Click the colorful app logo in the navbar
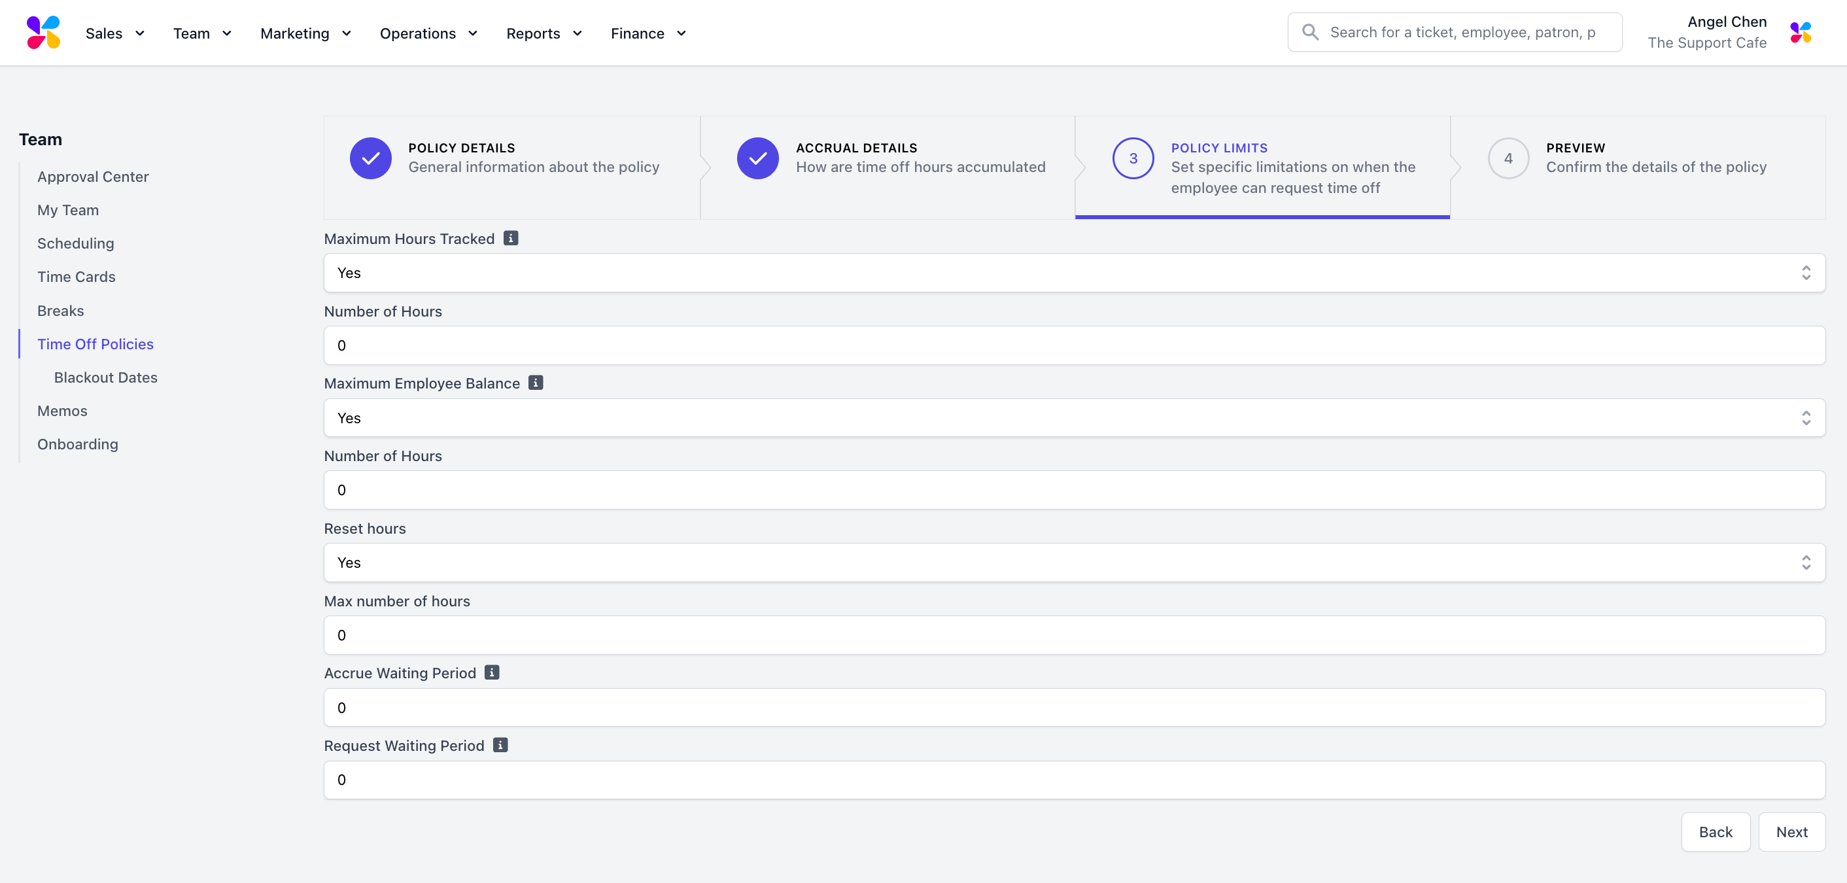 pos(43,32)
